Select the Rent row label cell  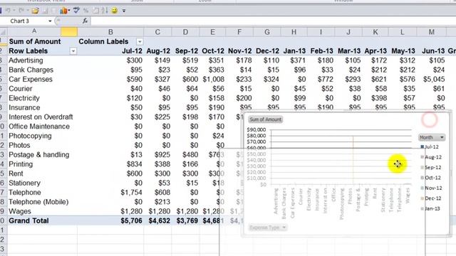(x=42, y=174)
